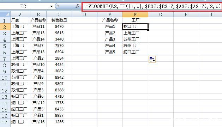Select row 13 header
Image resolution: width=222 pixels, height=127 pixels.
(5, 97)
